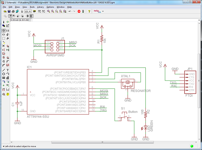Open the sheet 1/1 dropdown

point(28,11)
